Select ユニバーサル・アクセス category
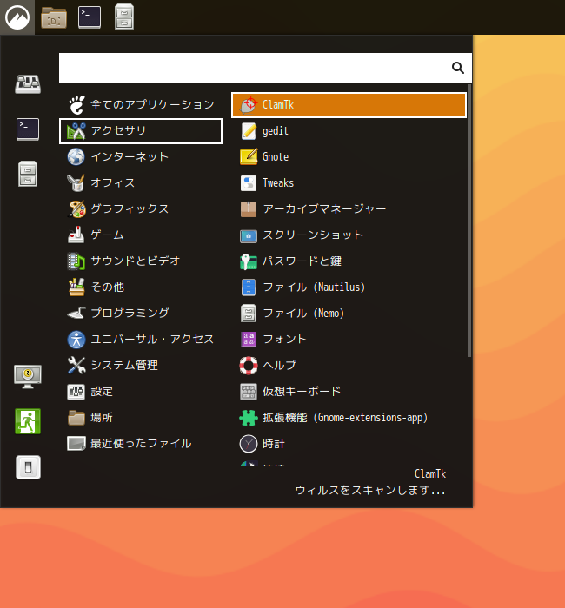 coord(141,340)
